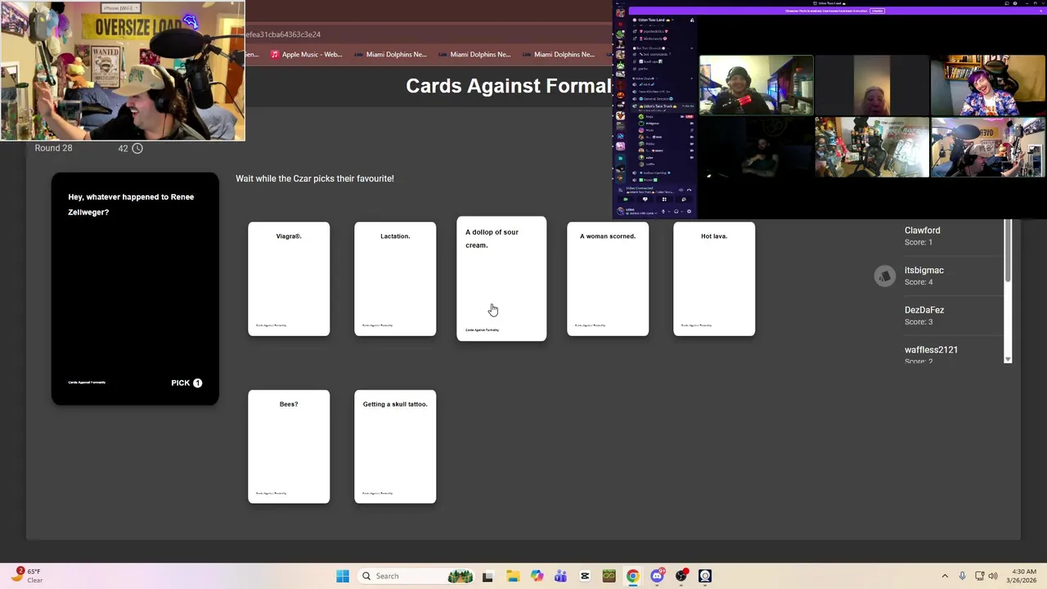Select the "Viagra®." white card

pyautogui.click(x=289, y=279)
